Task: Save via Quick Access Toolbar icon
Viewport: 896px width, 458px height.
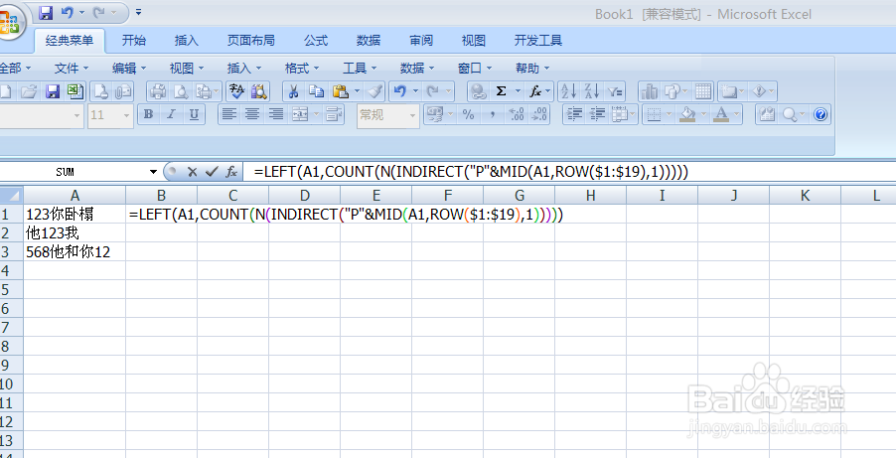Action: (x=47, y=12)
